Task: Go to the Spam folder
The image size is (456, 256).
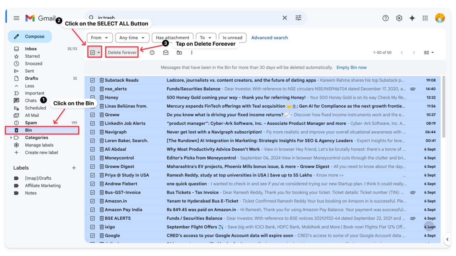Action: (x=31, y=123)
